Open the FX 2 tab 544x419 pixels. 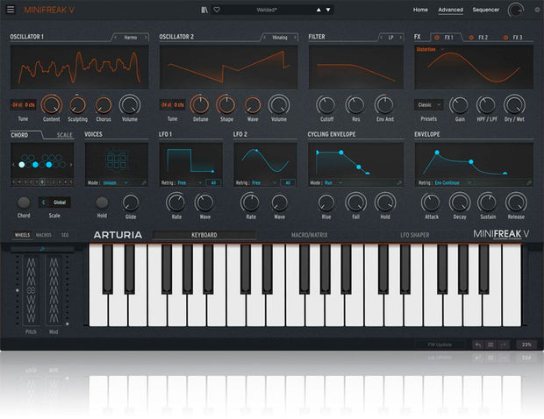(x=483, y=38)
